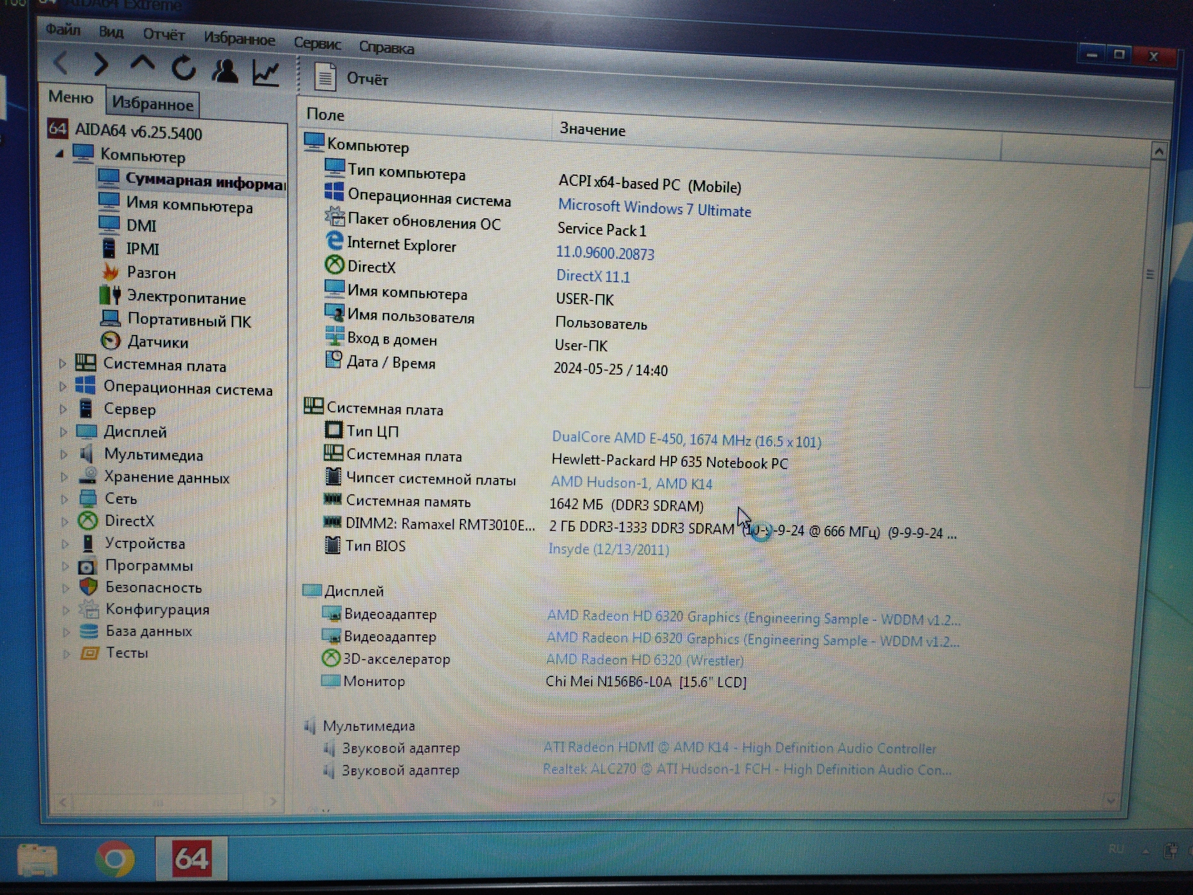1193x895 pixels.
Task: Click the База данных database icon
Action: [x=89, y=631]
